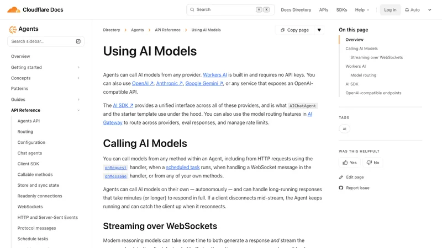Jump to OpenAI-compatible endpoints in outline
This screenshot has width=442, height=248.
tap(373, 93)
